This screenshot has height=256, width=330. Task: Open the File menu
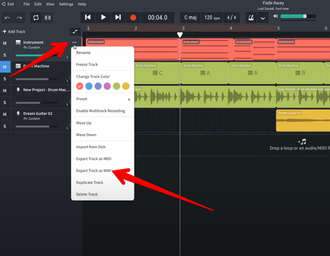click(x=27, y=4)
